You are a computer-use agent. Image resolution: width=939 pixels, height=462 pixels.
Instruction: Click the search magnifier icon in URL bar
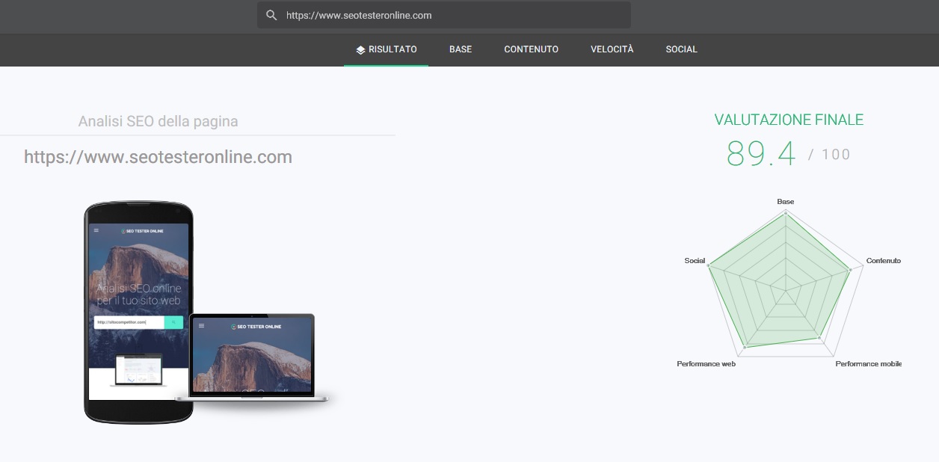(271, 15)
